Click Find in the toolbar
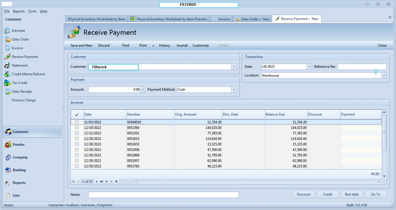396x210 pixels. pyautogui.click(x=126, y=45)
